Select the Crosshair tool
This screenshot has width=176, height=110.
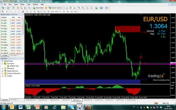point(7,12)
